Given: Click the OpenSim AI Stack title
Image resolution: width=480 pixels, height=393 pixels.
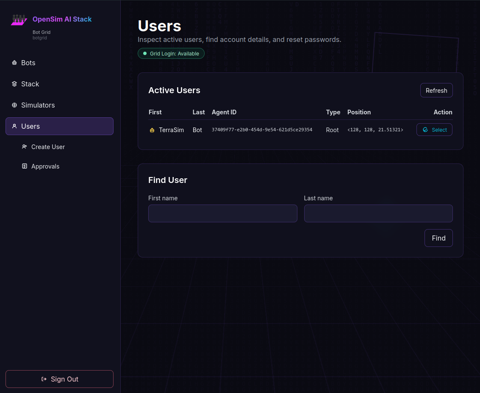Looking at the screenshot, I should tap(62, 19).
